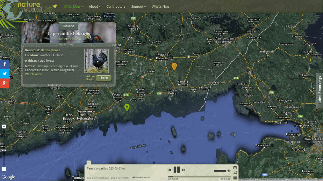Image resolution: width=323 pixels, height=181 pixels.
Task: Adjust the player volume slider
Action: (x=220, y=171)
